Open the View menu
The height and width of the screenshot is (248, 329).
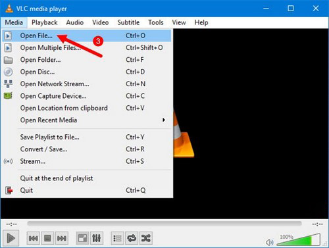(179, 22)
